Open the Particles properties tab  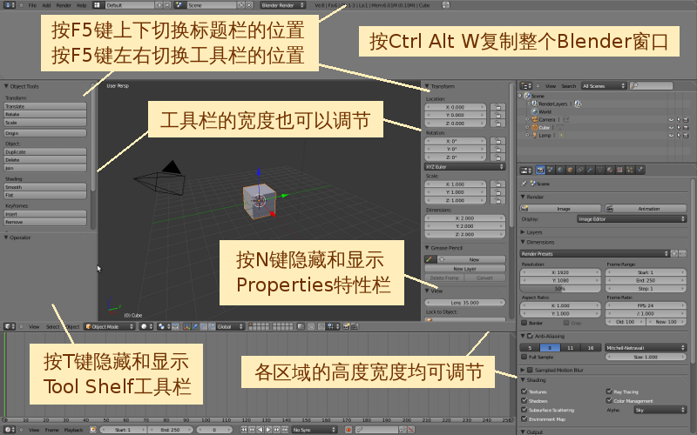click(630, 170)
